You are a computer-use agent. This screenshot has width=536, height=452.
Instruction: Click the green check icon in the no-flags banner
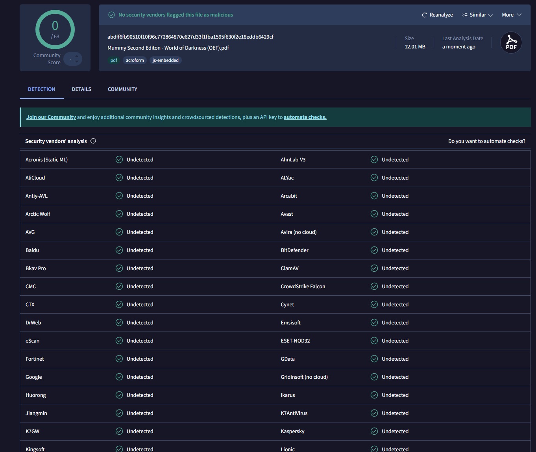tap(112, 15)
